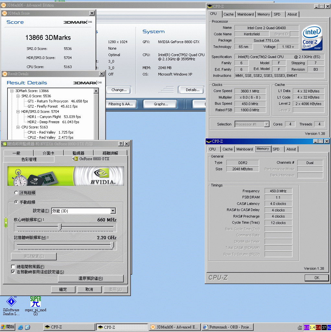The width and height of the screenshot is (331, 332).
Task: Open the Adapter tab in NVIDIA dialog
Action: [49, 153]
